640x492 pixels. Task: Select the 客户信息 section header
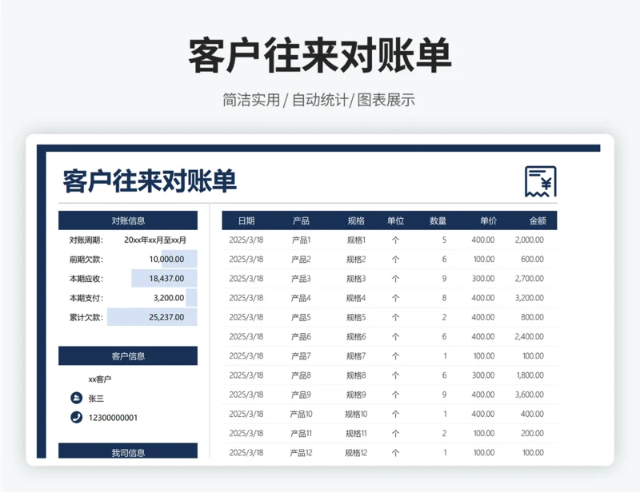(128, 356)
